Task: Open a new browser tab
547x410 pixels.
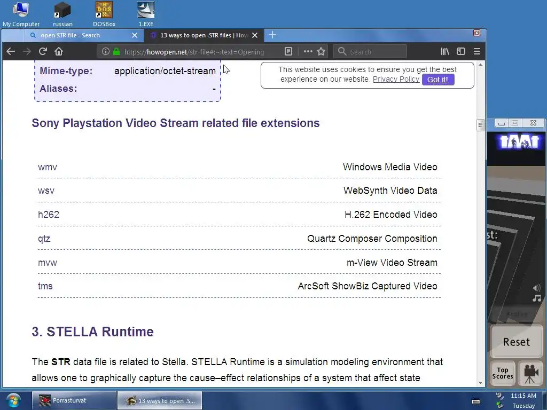Action: [272, 35]
